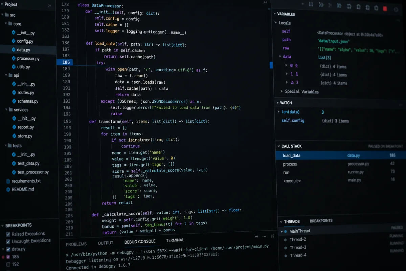Click the file icon next to routes.py
406x271 pixels.
14,92
